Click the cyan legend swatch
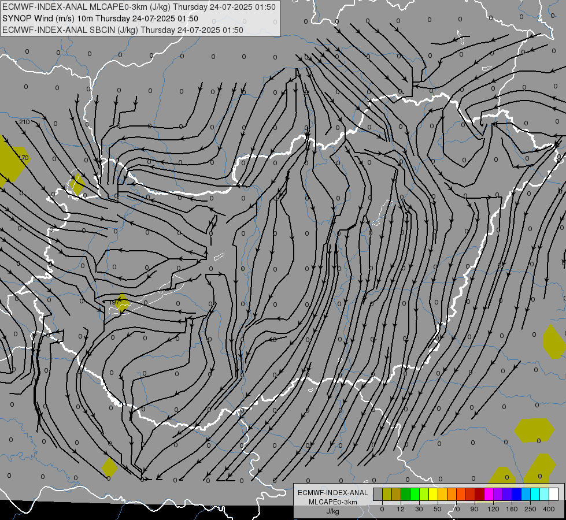This screenshot has width=566, height=520. (x=535, y=494)
